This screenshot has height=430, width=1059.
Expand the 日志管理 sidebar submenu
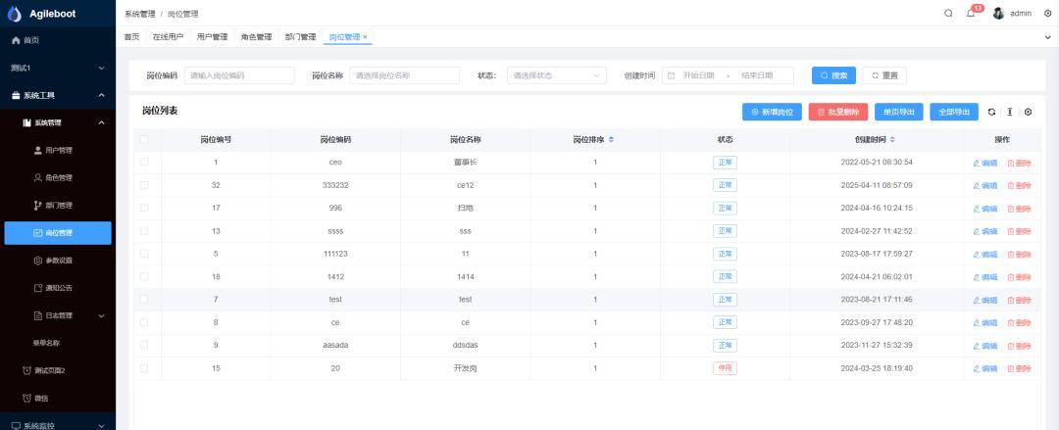[58, 316]
